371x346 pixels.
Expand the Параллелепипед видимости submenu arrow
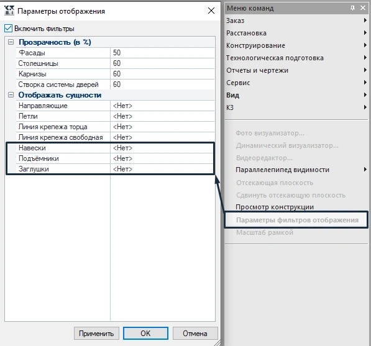point(365,170)
